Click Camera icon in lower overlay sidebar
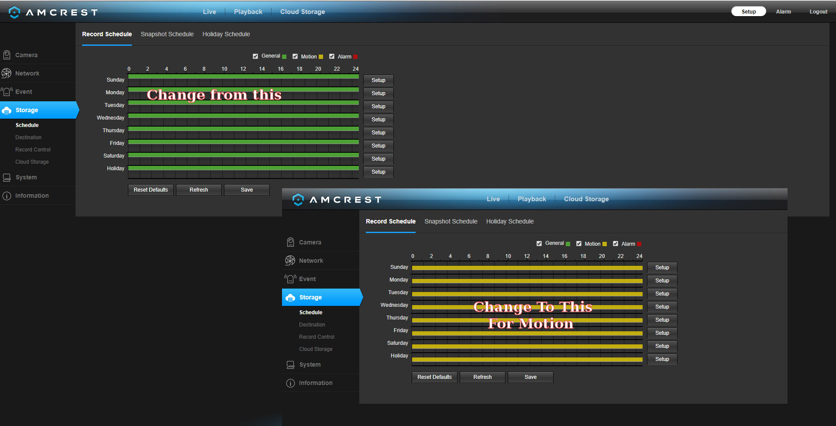This screenshot has width=836, height=426. click(x=290, y=242)
